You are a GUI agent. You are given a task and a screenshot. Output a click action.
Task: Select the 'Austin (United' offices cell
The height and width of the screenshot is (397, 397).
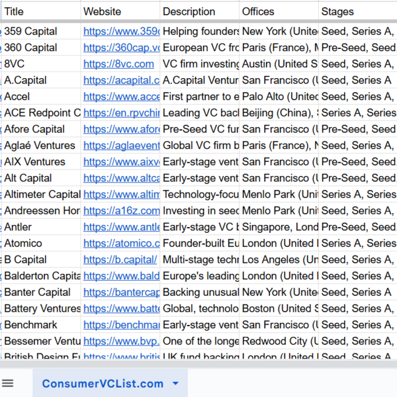click(x=279, y=64)
